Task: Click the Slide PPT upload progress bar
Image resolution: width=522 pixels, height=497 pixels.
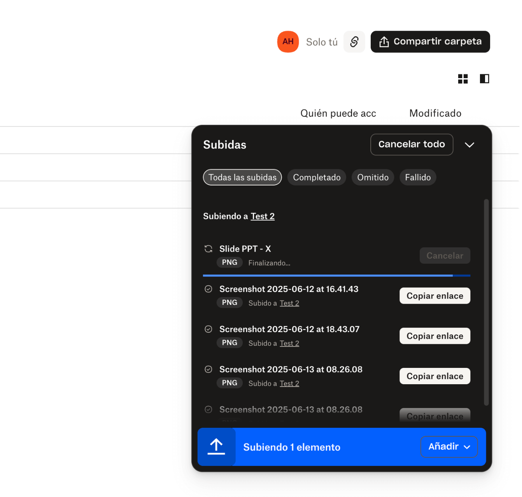Action: 336,275
